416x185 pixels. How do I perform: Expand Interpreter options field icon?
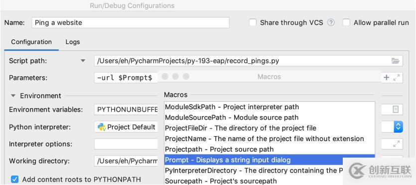coord(397,144)
